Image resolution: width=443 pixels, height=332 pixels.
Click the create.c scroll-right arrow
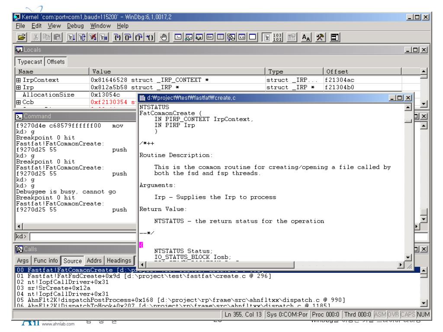(x=401, y=265)
